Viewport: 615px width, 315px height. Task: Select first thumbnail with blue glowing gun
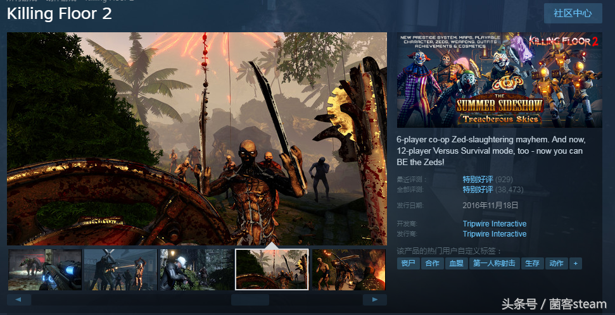pos(45,269)
